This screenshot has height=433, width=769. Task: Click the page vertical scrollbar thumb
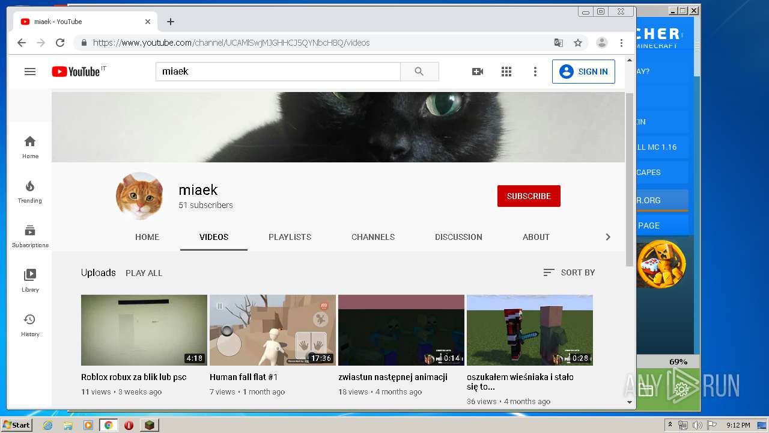pos(630,179)
